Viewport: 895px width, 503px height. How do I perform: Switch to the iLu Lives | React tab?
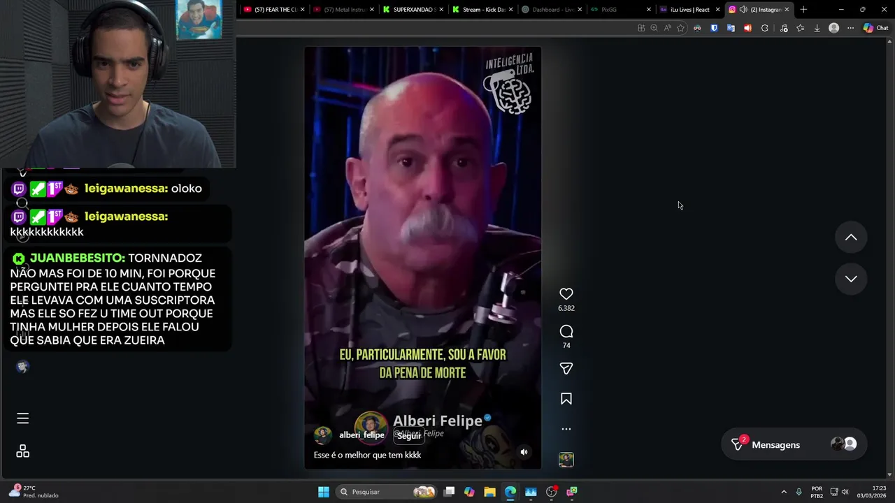pos(689,10)
